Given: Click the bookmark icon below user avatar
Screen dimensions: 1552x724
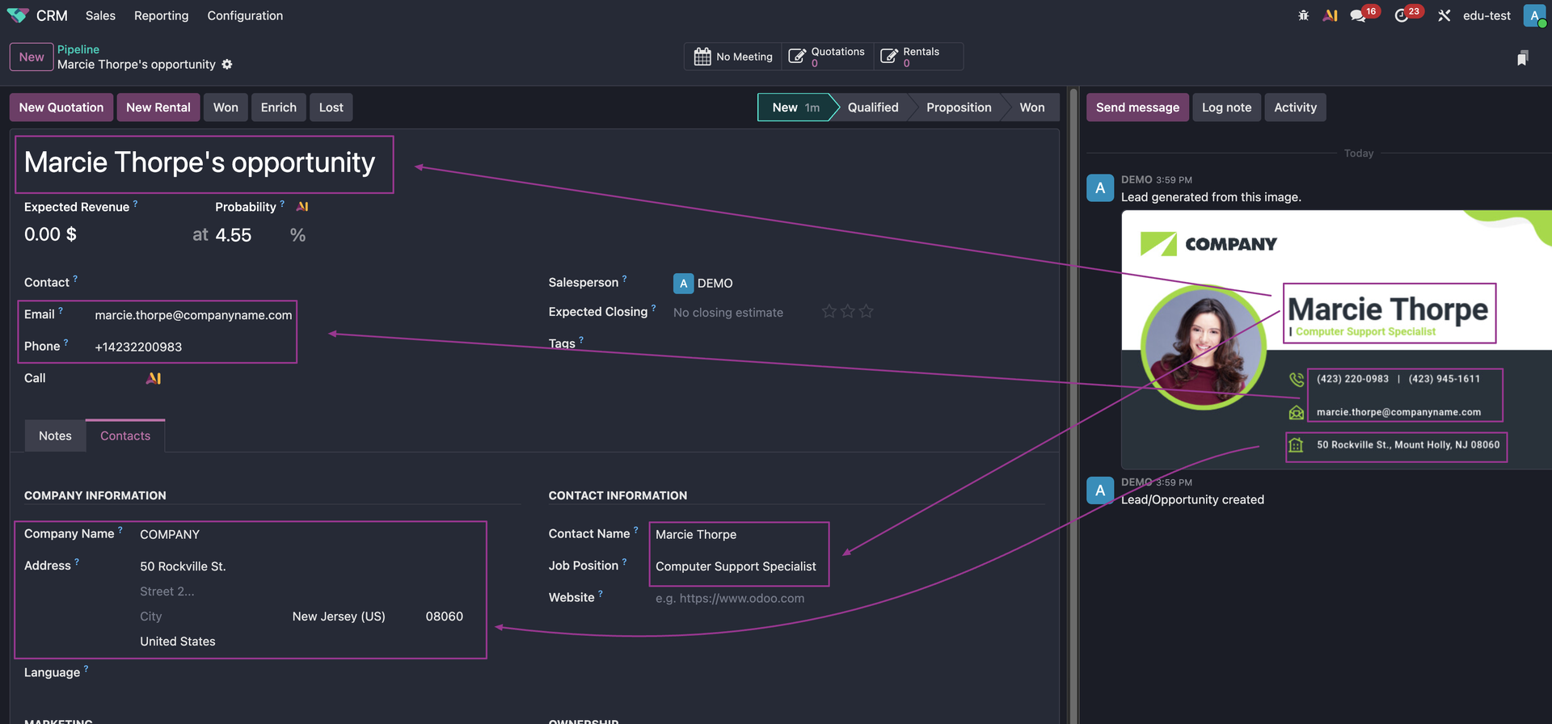Looking at the screenshot, I should pyautogui.click(x=1522, y=57).
